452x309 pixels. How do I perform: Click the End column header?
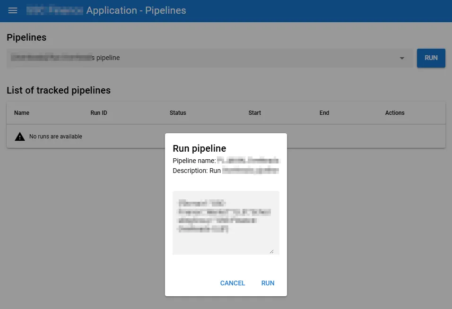324,113
